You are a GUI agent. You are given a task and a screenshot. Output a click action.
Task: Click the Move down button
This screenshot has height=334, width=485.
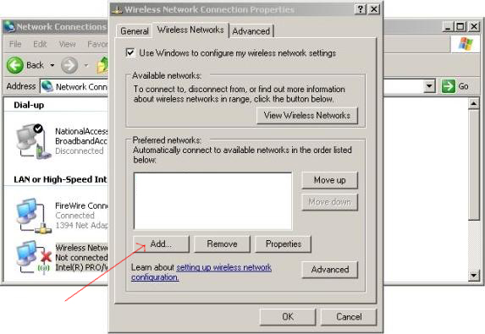[330, 202]
